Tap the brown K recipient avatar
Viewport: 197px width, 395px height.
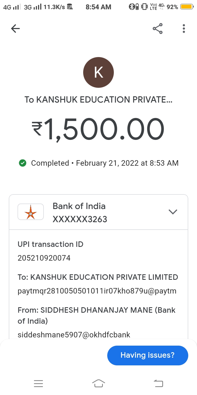pyautogui.click(x=99, y=72)
